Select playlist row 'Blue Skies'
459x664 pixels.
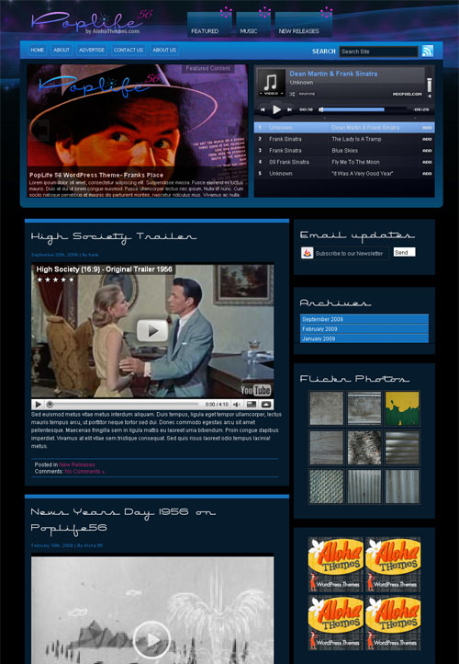pyautogui.click(x=344, y=150)
